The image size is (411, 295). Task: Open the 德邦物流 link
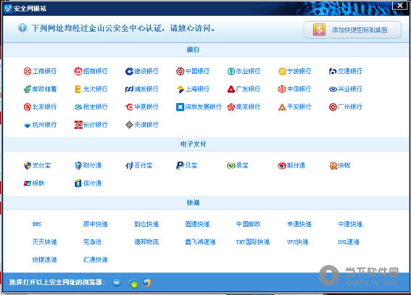[146, 242]
